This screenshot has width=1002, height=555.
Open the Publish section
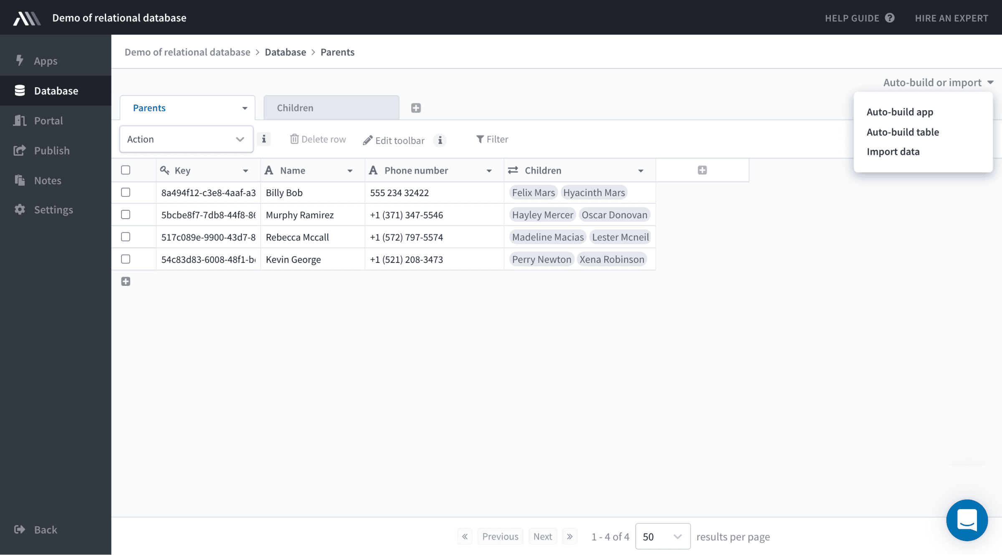tap(52, 150)
